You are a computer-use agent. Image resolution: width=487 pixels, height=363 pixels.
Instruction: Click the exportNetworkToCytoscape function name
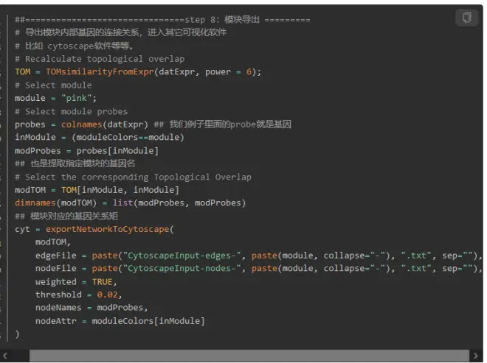107,230
